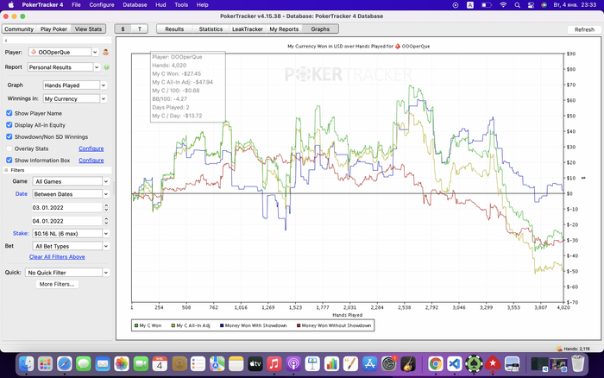The width and height of the screenshot is (604, 378).
Task: Open the Player dropdown arrow
Action: 95,52
